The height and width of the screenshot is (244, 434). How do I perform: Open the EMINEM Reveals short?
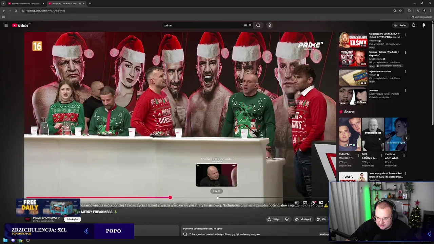point(350,134)
